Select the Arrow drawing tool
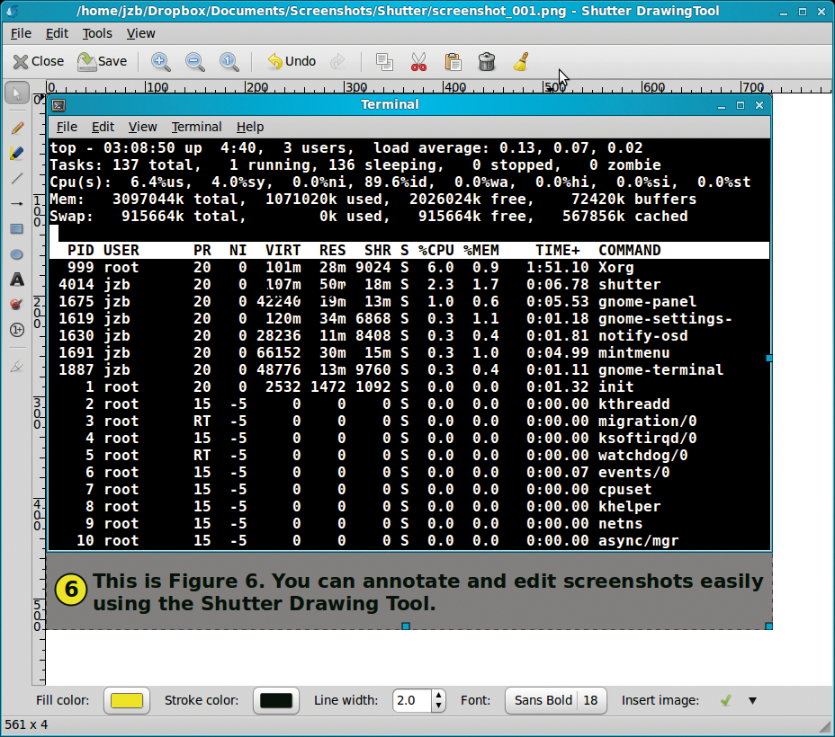 (x=17, y=204)
